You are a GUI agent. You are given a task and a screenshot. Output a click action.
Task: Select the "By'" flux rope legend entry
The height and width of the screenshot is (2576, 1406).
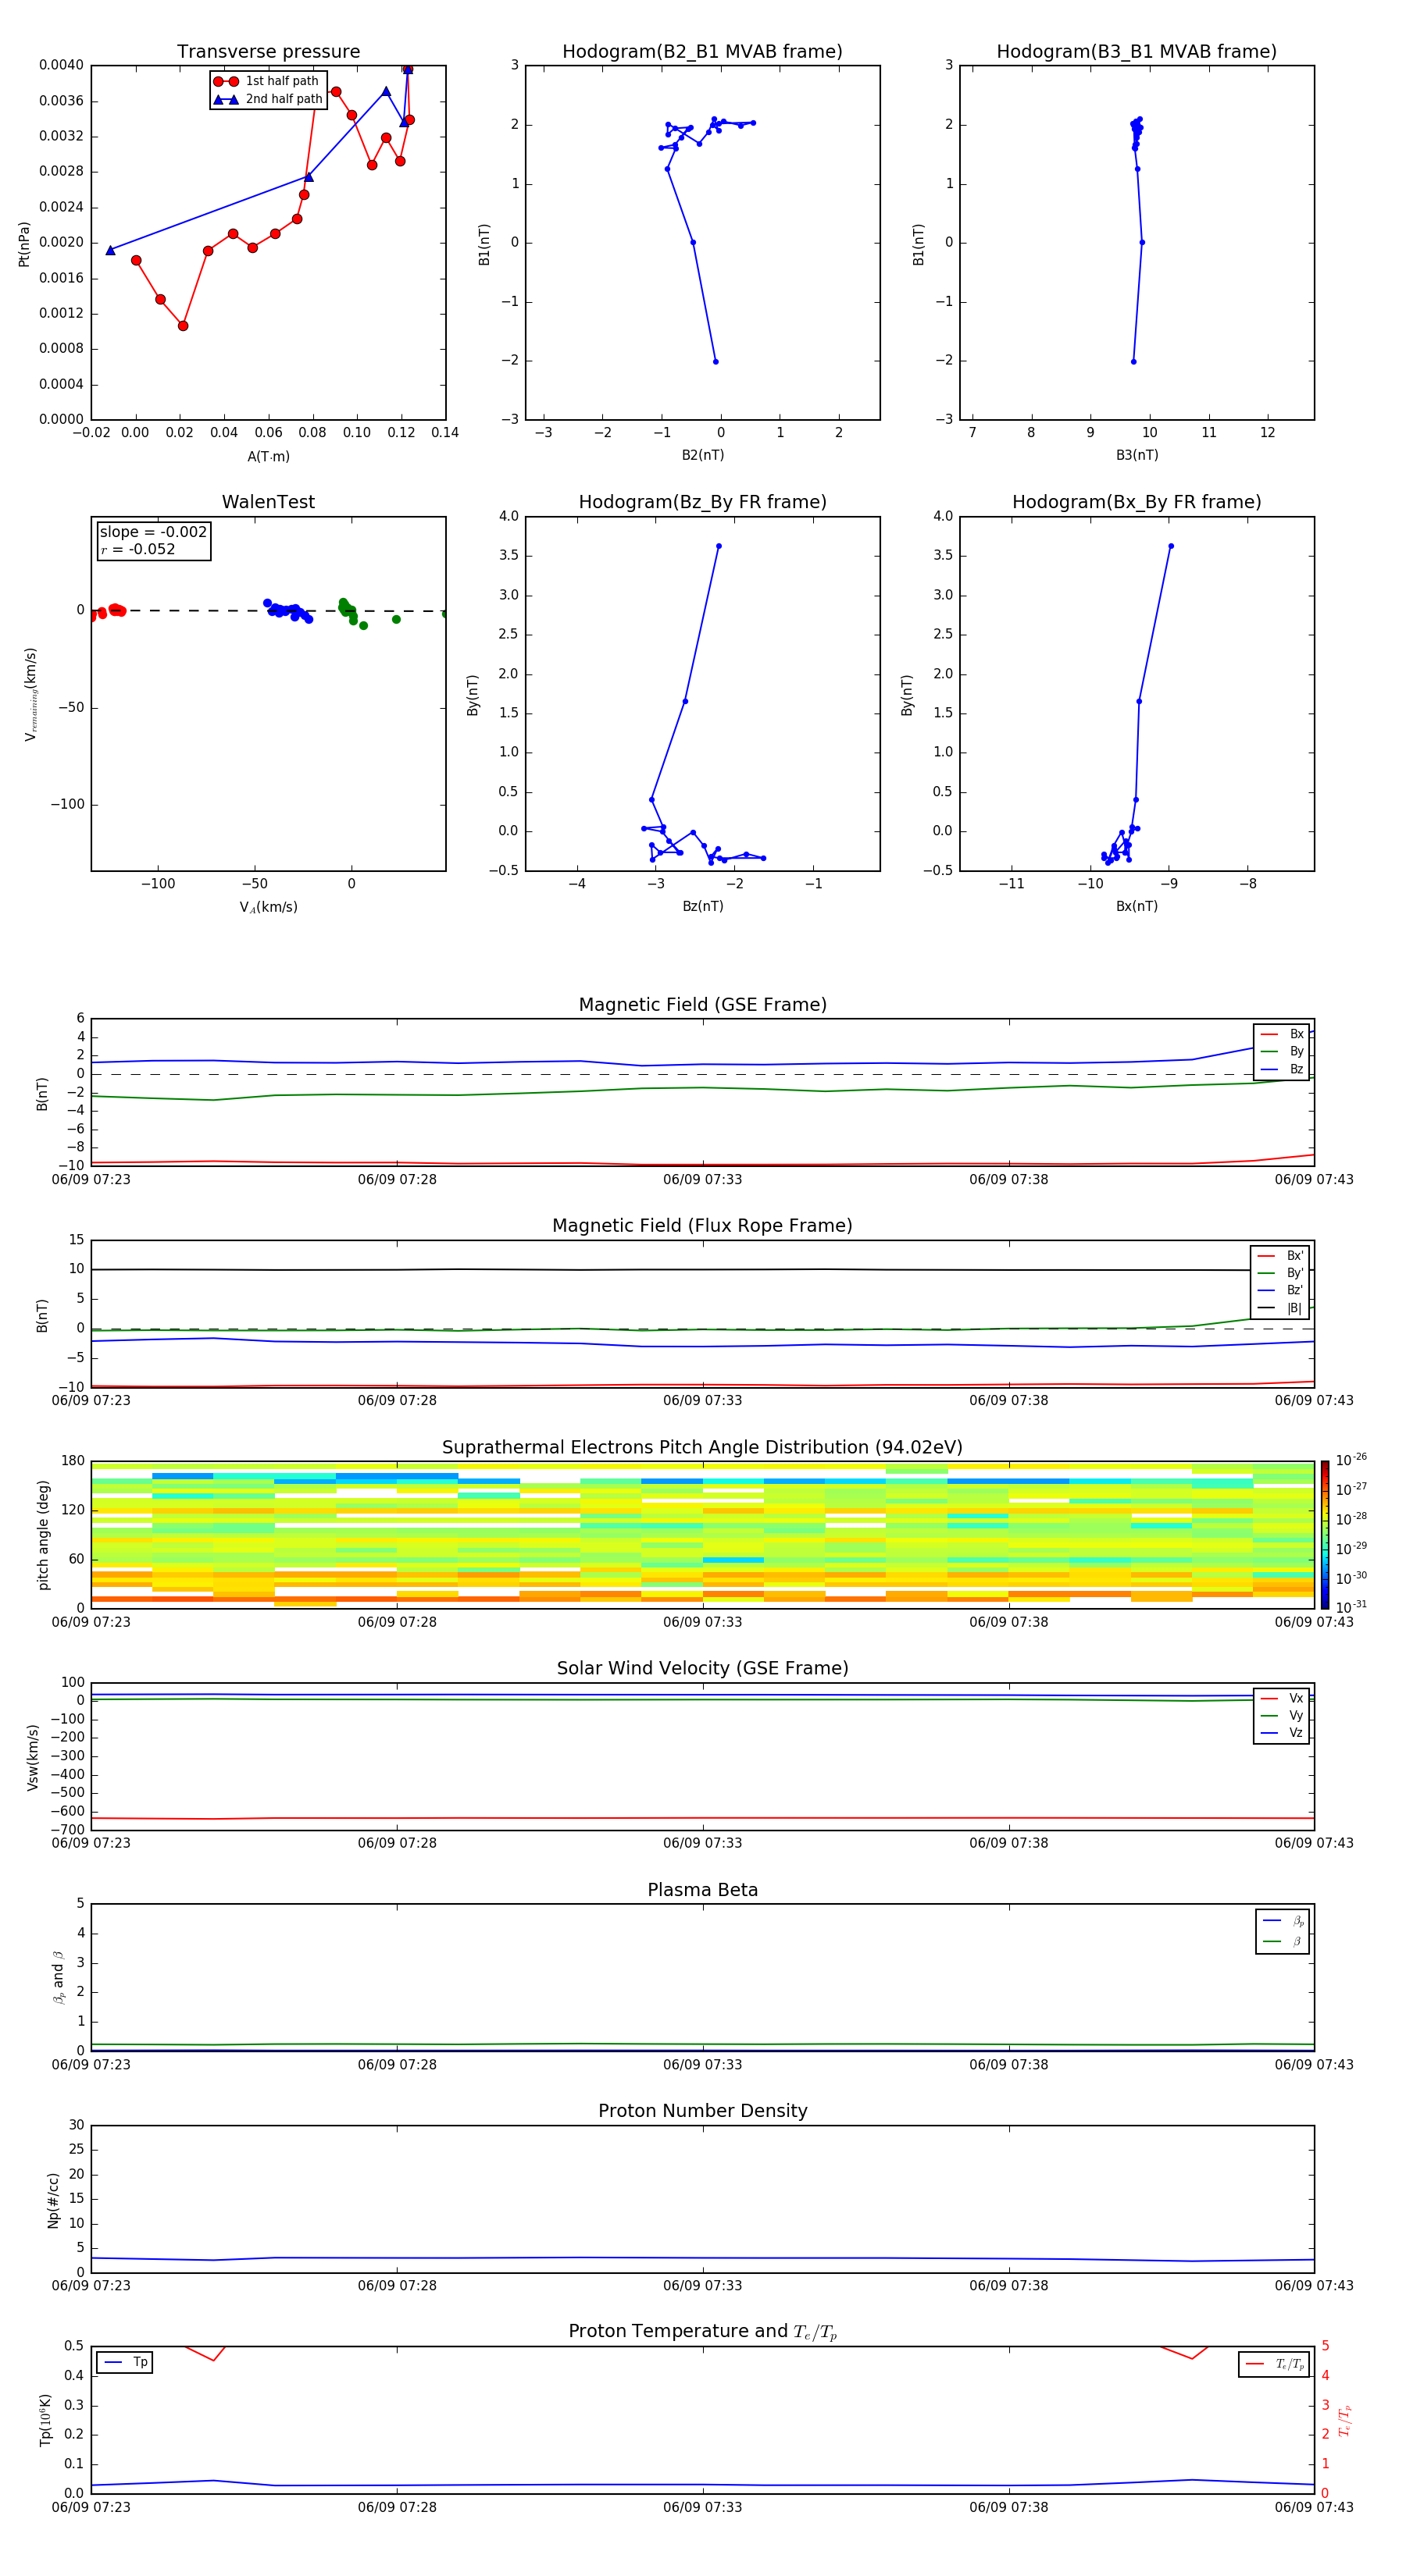[x=1280, y=1273]
